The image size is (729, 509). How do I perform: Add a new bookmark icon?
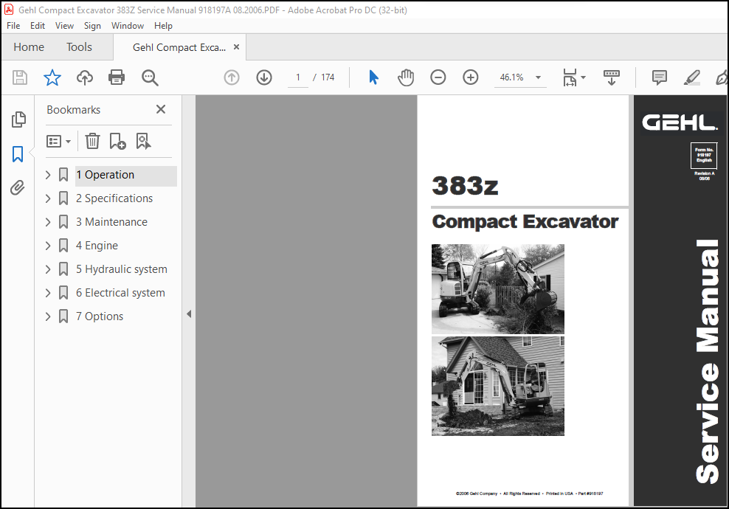point(117,141)
